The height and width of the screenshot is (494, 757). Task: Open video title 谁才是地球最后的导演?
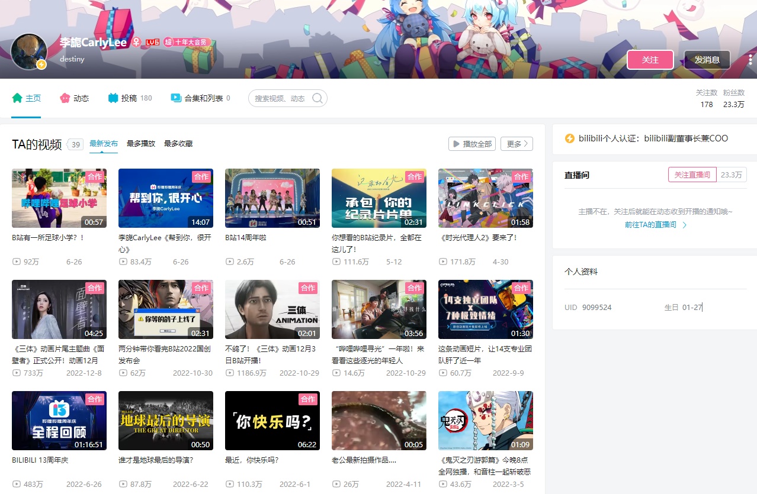[x=156, y=460]
